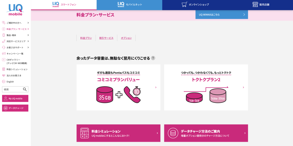
Task: Click the large calculator icon in 料金シミュレーション banner
Action: (x=84, y=133)
